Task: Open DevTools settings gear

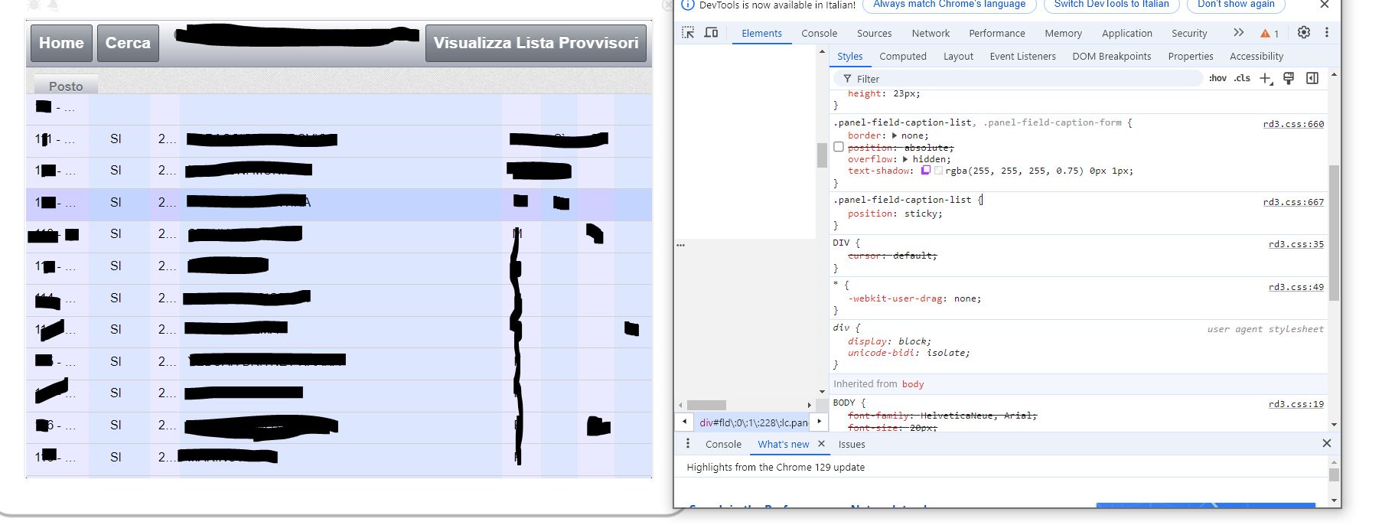Action: click(x=1304, y=32)
